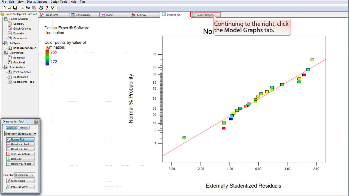Screen dimensions: 349x196
Task: Open the Constraints node
Action: [17, 38]
